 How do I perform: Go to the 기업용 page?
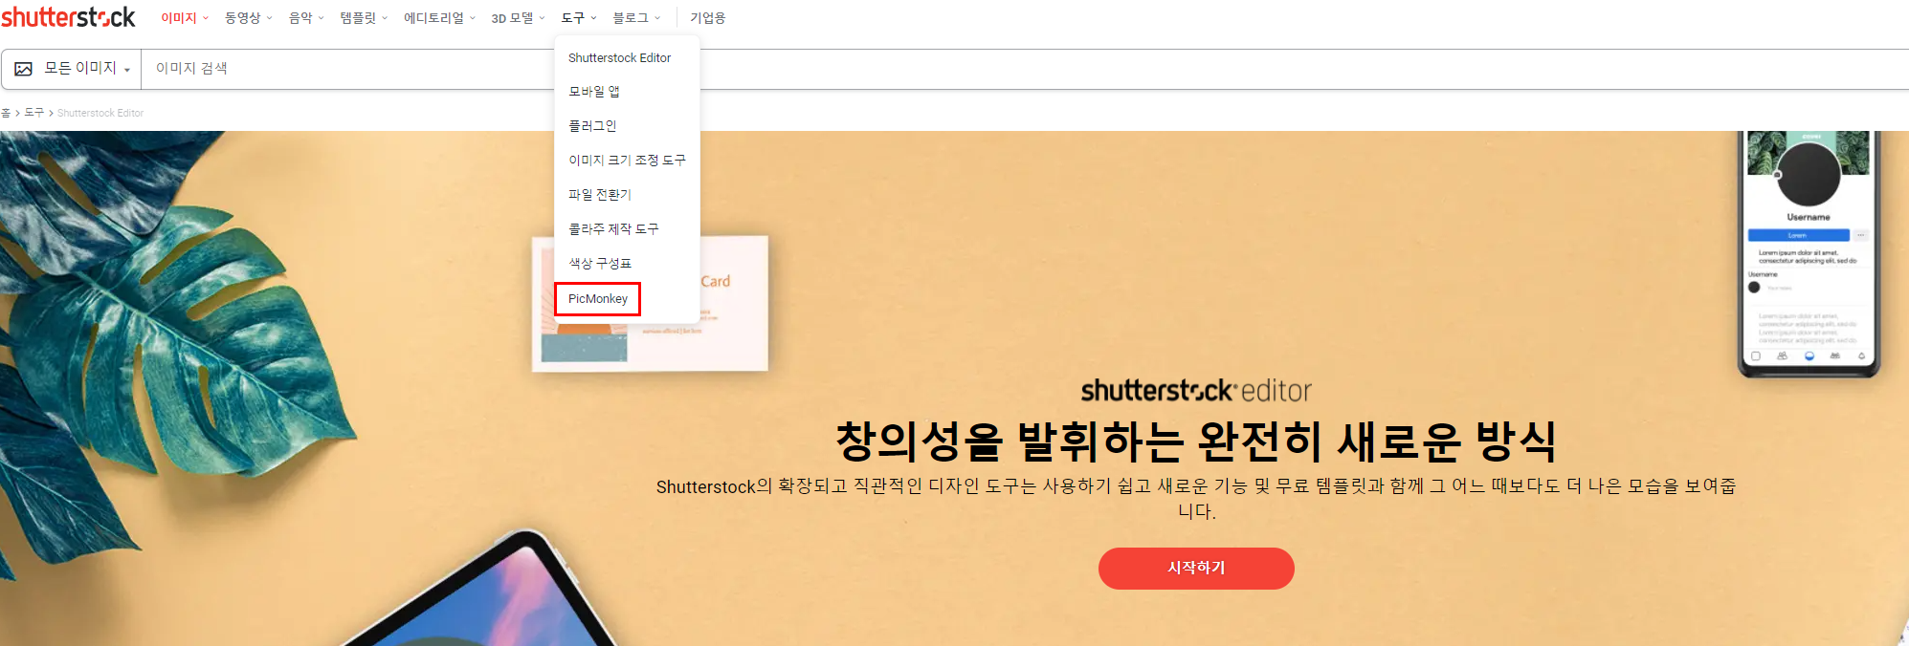coord(708,18)
